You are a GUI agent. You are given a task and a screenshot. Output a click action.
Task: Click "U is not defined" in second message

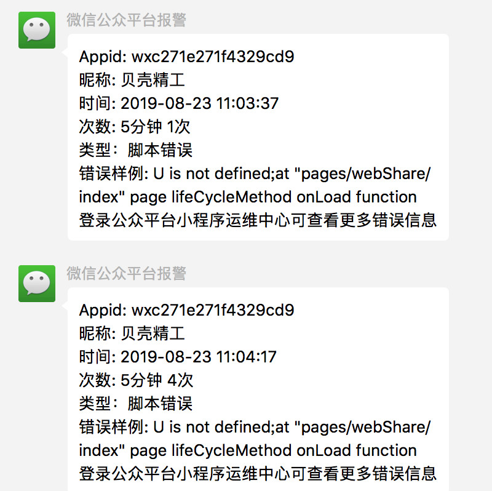coord(213,427)
